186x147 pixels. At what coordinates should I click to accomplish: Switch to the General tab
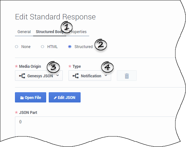tap(24, 32)
